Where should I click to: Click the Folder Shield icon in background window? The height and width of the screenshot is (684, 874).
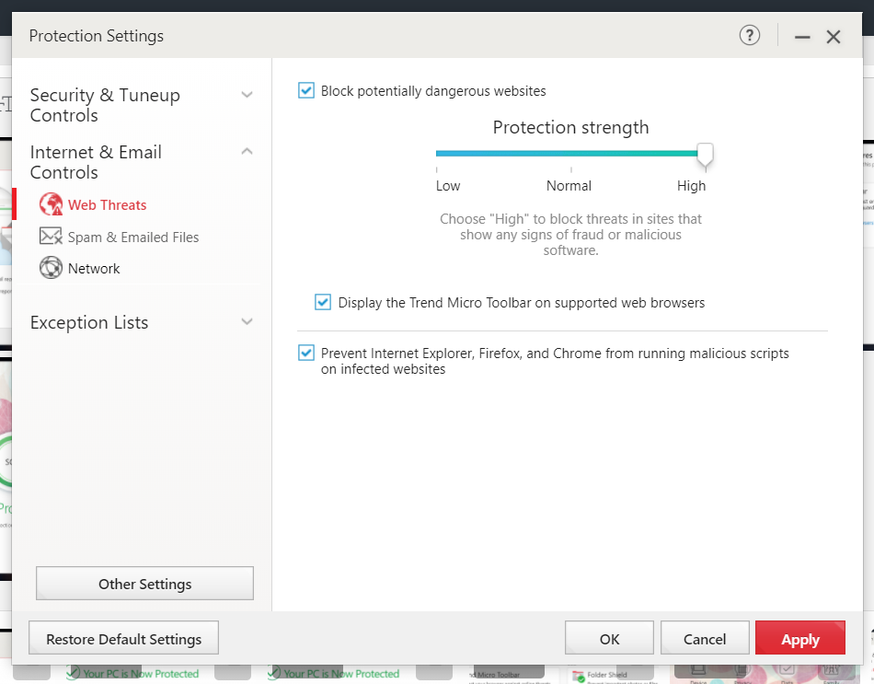point(578,677)
